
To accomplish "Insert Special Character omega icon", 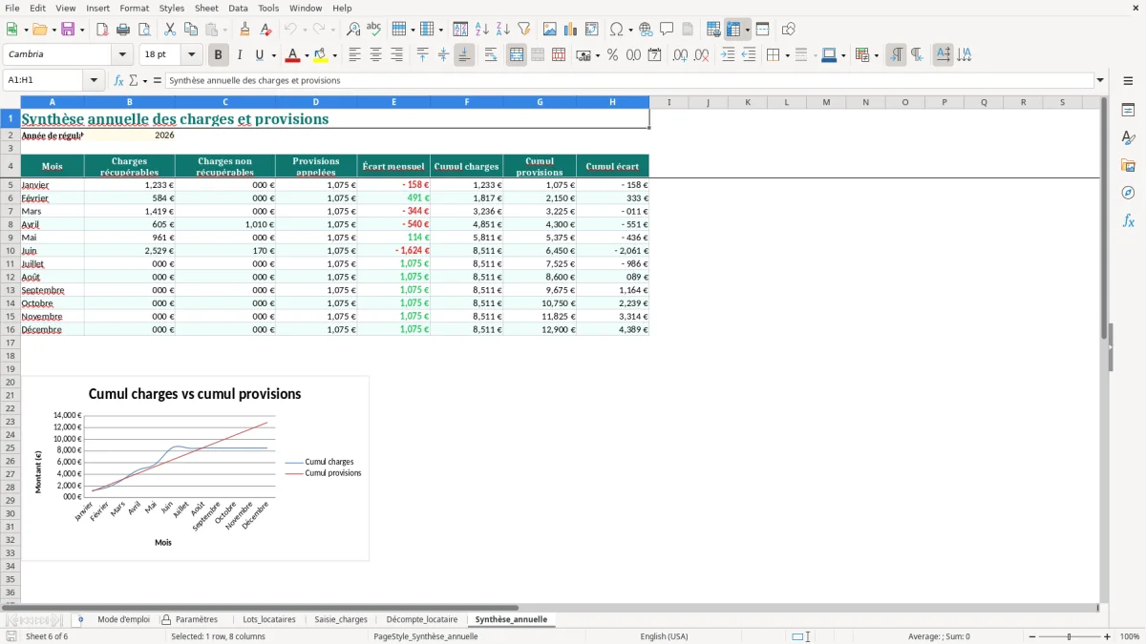I will pos(616,30).
